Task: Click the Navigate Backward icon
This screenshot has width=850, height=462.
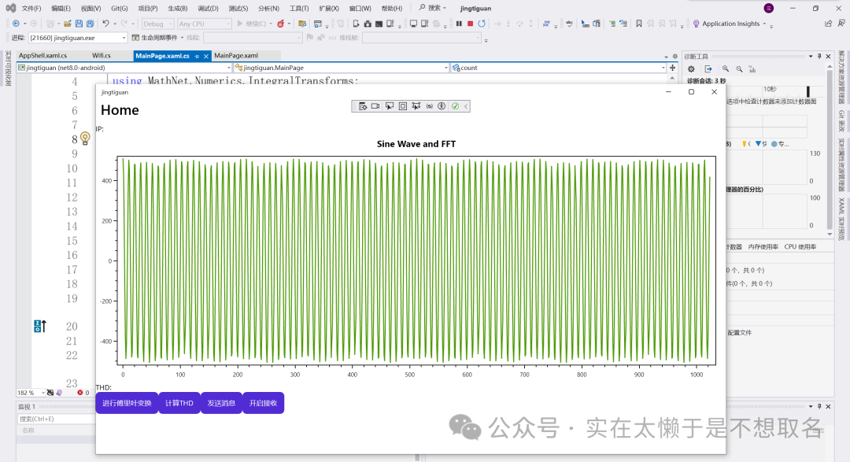Action: pyautogui.click(x=16, y=24)
